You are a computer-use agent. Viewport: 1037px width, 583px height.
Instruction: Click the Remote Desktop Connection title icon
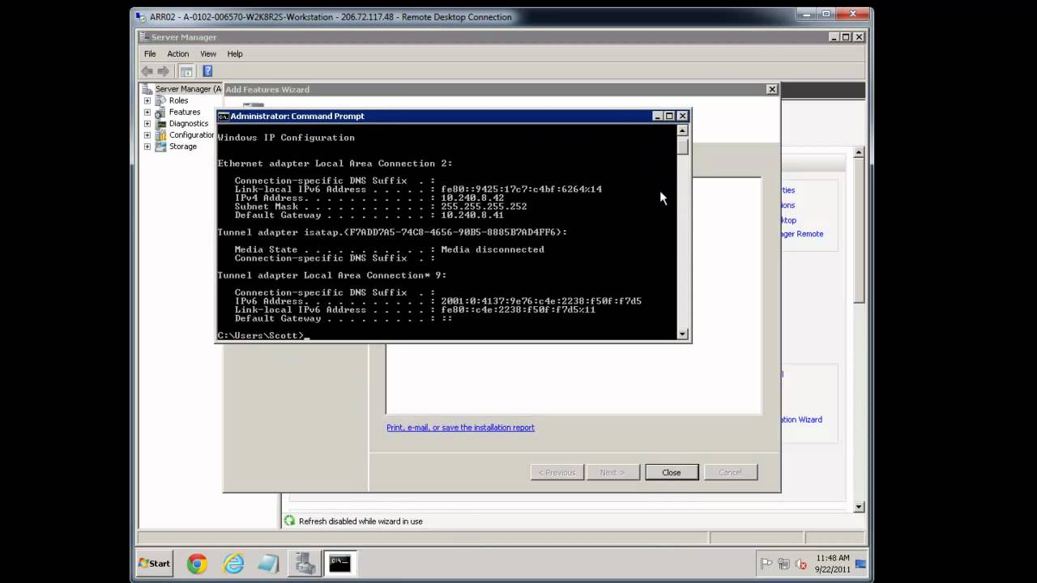tap(141, 16)
